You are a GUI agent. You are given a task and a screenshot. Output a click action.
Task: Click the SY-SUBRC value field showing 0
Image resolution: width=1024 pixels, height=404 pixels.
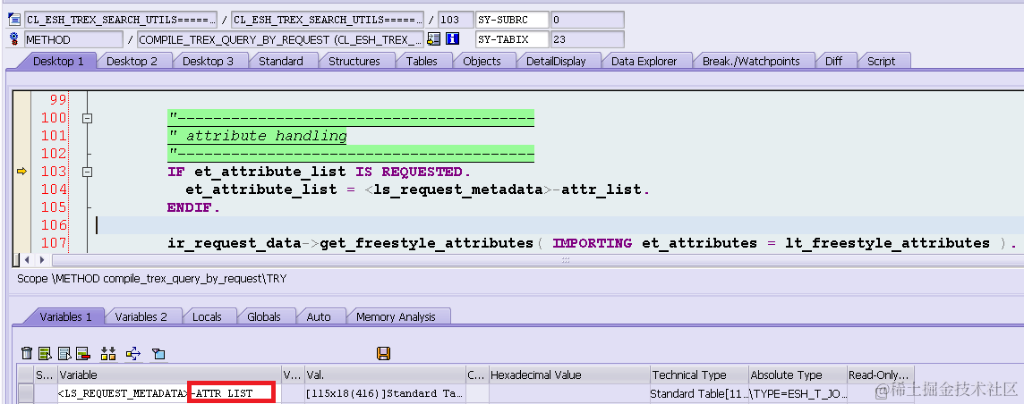click(587, 20)
